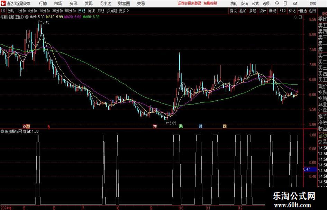Open the customer service headset icon
This screenshot has width=327, height=210.
(x=277, y=3)
